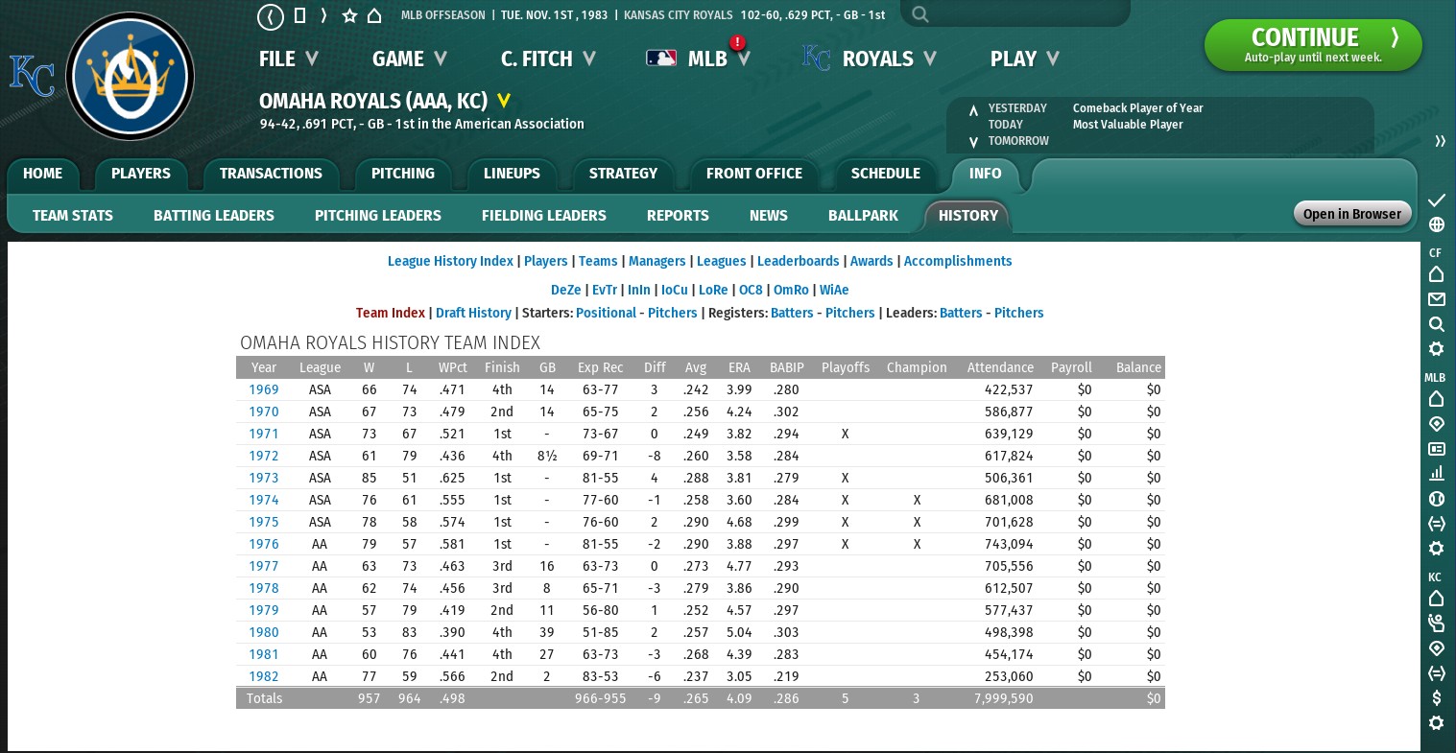Open the PITCHING LEADERS subtab

378,216
